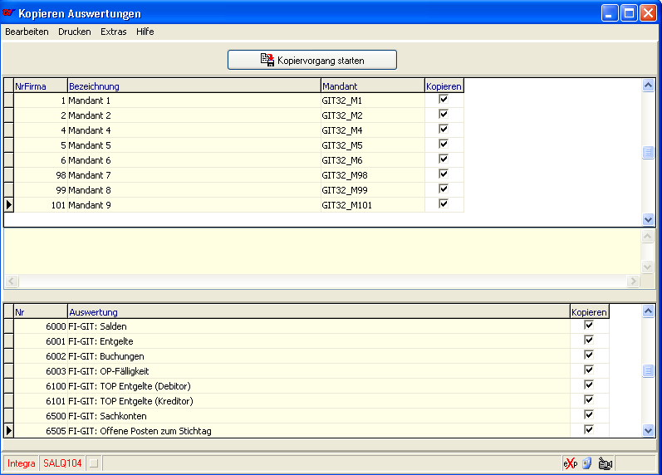662x475 pixels.
Task: Click the small gray box in status bar
Action: click(x=94, y=463)
